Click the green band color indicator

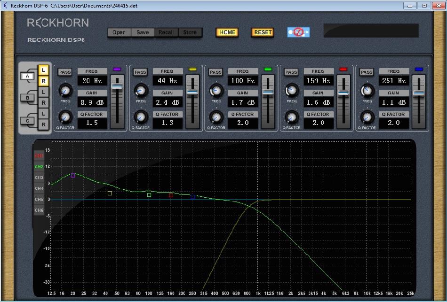pyautogui.click(x=268, y=69)
